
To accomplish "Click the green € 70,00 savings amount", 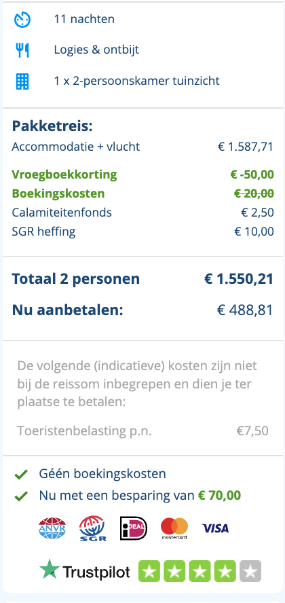I will click(219, 496).
